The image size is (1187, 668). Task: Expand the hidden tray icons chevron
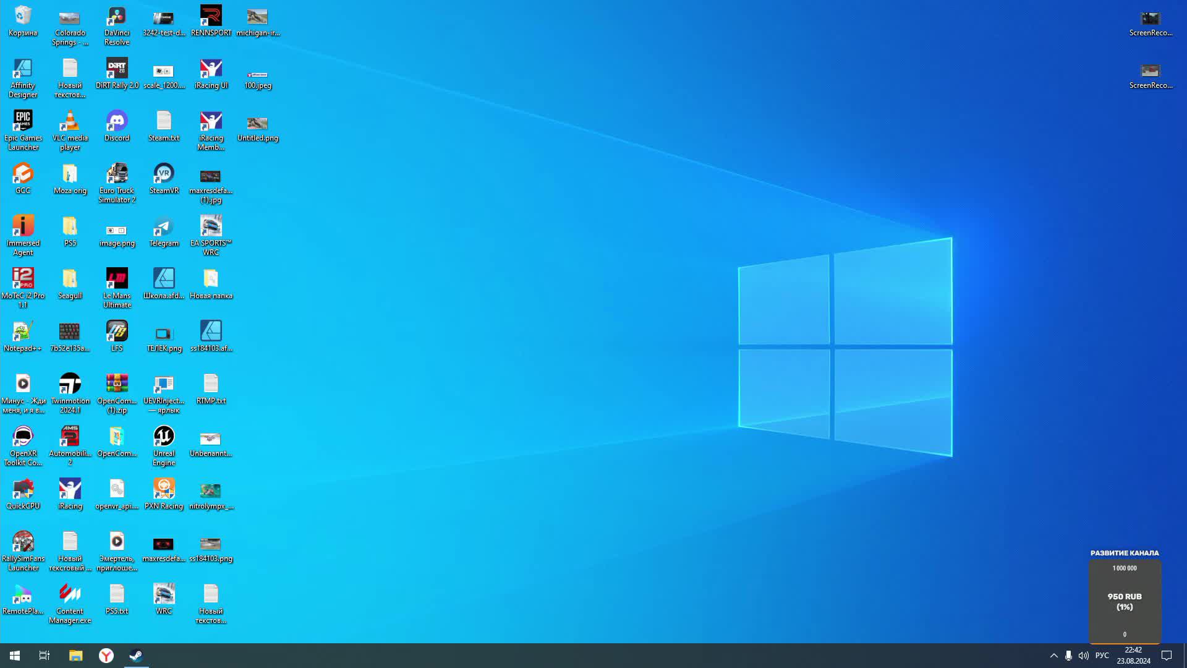1053,656
